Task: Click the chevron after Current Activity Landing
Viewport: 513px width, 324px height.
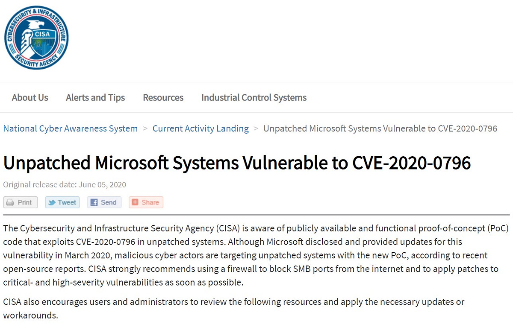Action: click(256, 128)
